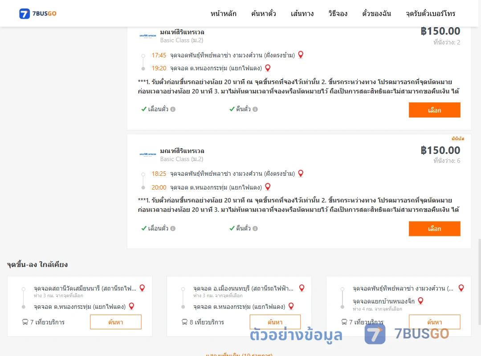Click operator logo of the 18:25 trip

tap(148, 154)
